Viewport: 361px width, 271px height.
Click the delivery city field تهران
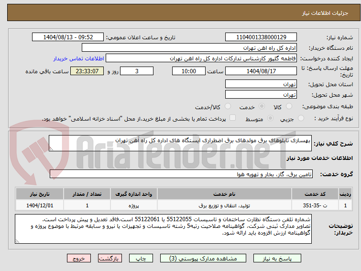point(261,94)
